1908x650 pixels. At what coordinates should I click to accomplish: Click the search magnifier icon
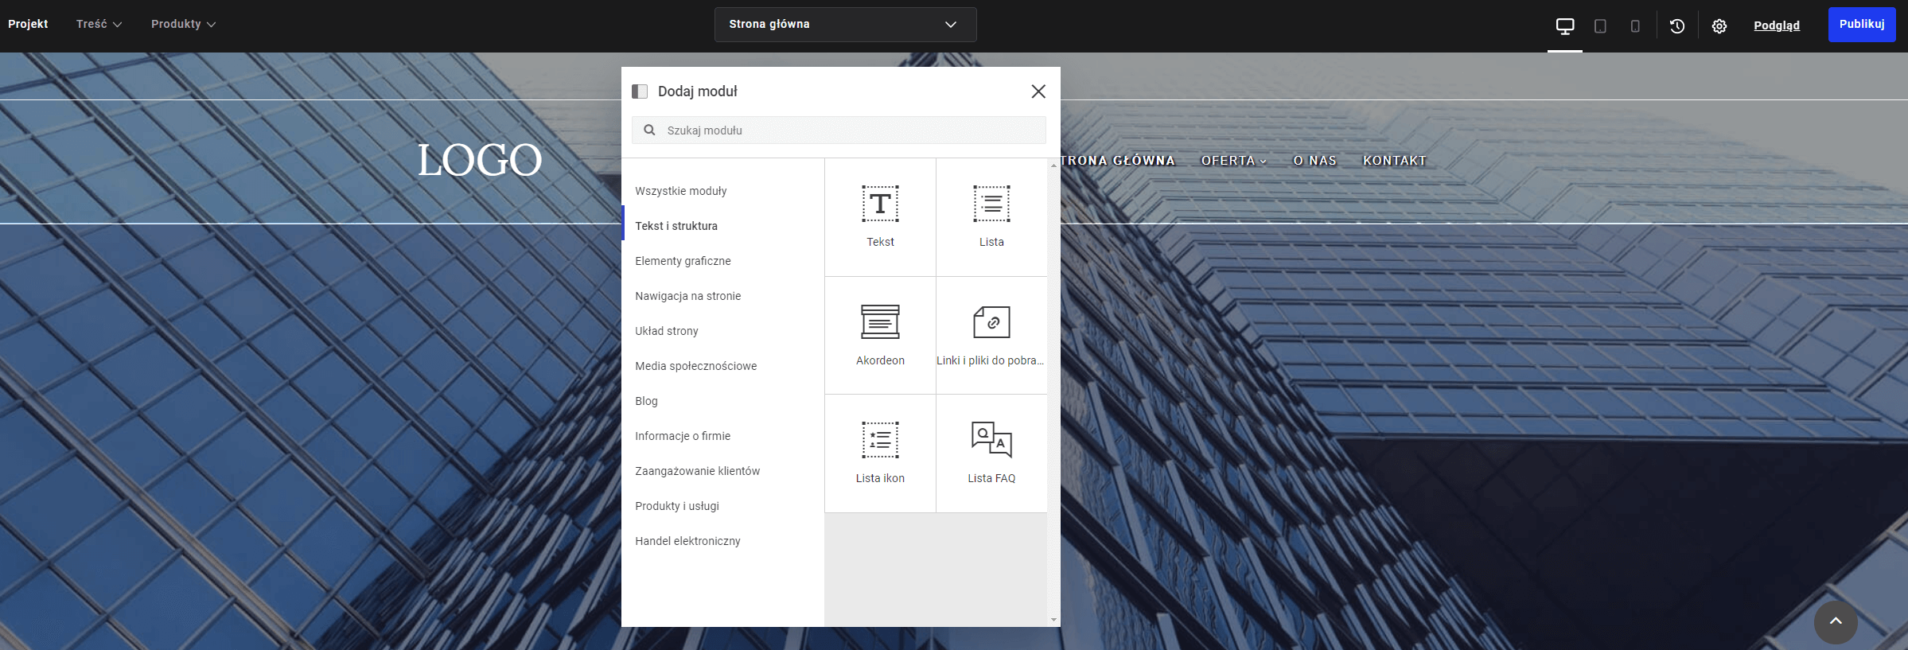[649, 130]
